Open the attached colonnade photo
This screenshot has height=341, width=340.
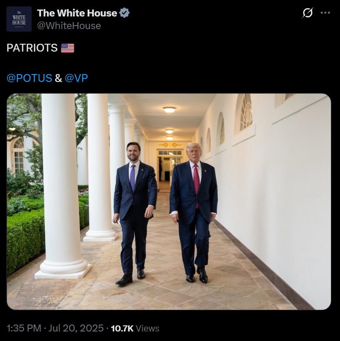[168, 201]
